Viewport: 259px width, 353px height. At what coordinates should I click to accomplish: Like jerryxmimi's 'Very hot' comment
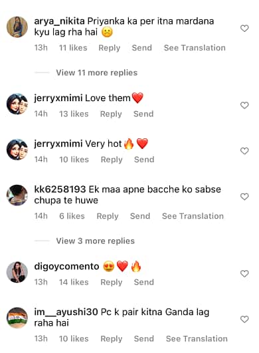coord(244,151)
